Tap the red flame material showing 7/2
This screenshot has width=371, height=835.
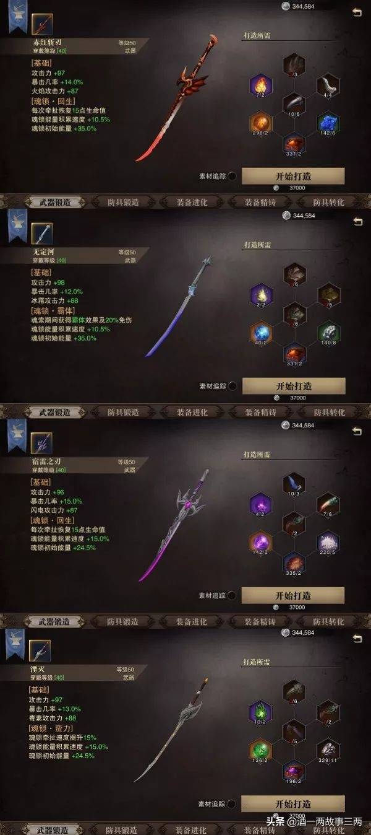click(260, 87)
